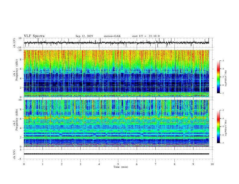This screenshot has height=184, width=239.
Task: Click the time axis tick label '5'
Action: tap(118, 164)
